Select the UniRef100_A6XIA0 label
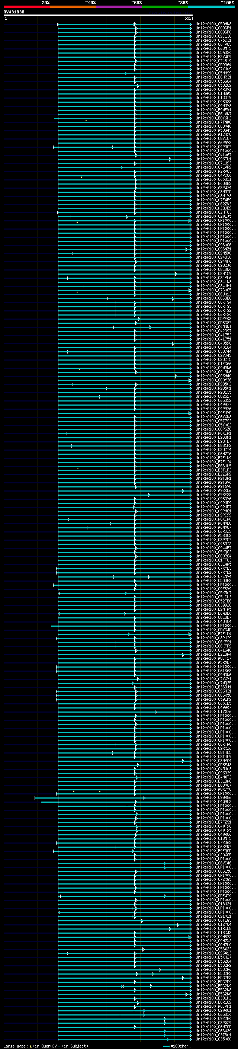 213,519
